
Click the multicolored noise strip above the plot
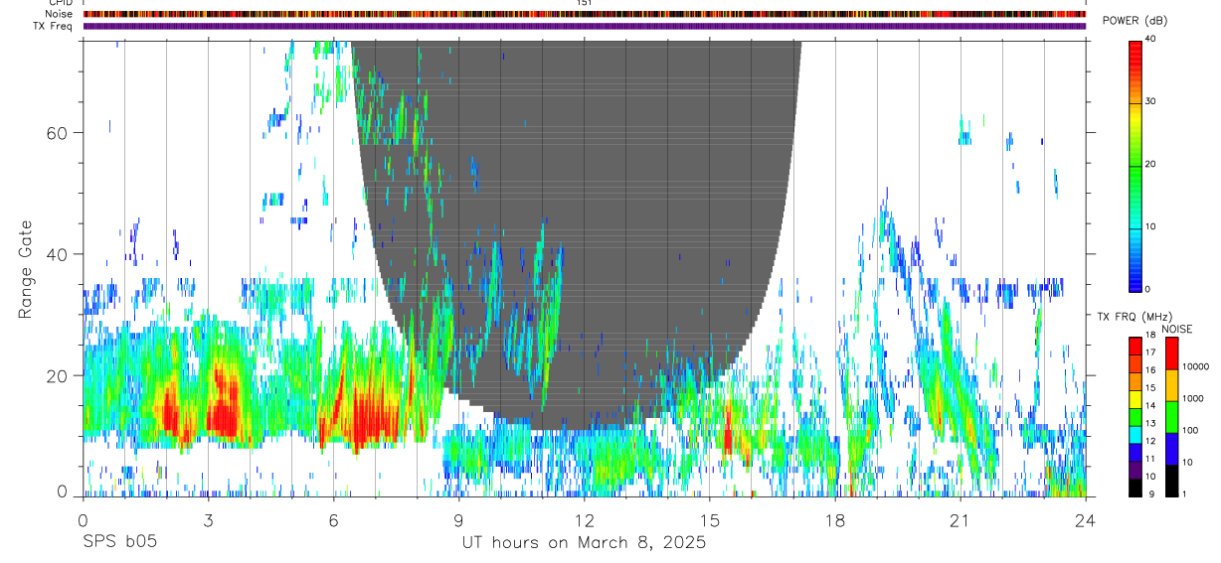[585, 14]
